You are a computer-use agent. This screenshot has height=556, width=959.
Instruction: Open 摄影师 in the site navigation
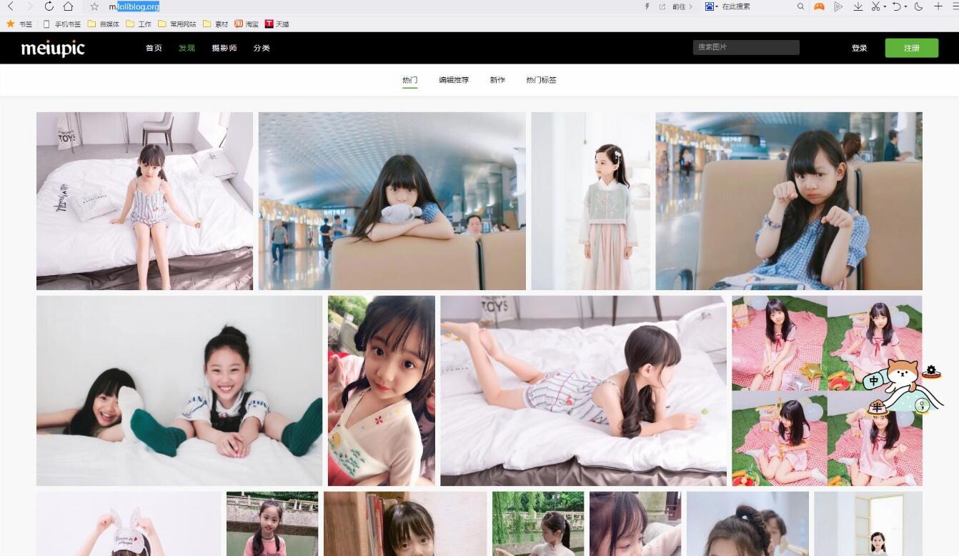click(x=224, y=48)
